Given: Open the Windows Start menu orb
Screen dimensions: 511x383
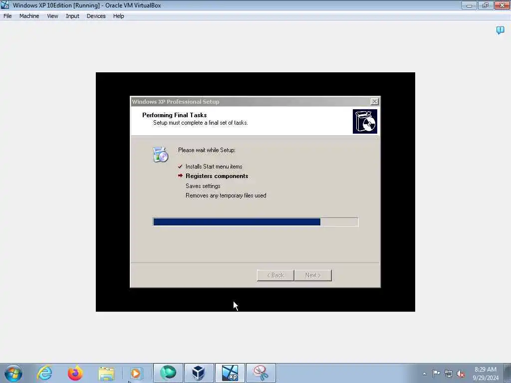Looking at the screenshot, I should 13,373.
